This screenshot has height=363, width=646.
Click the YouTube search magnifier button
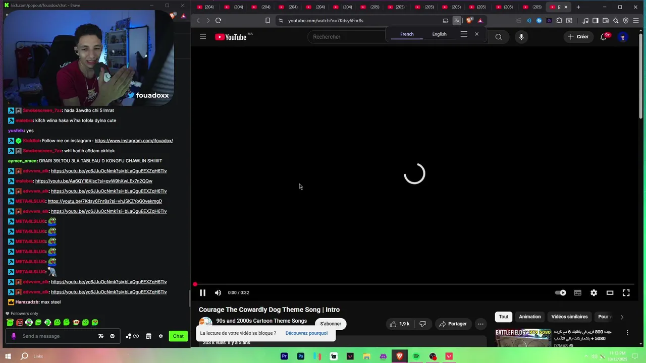coord(498,37)
